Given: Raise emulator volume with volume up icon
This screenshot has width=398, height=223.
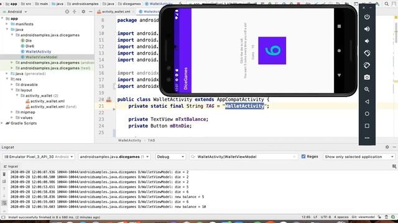Looking at the screenshot, I should point(367,29).
